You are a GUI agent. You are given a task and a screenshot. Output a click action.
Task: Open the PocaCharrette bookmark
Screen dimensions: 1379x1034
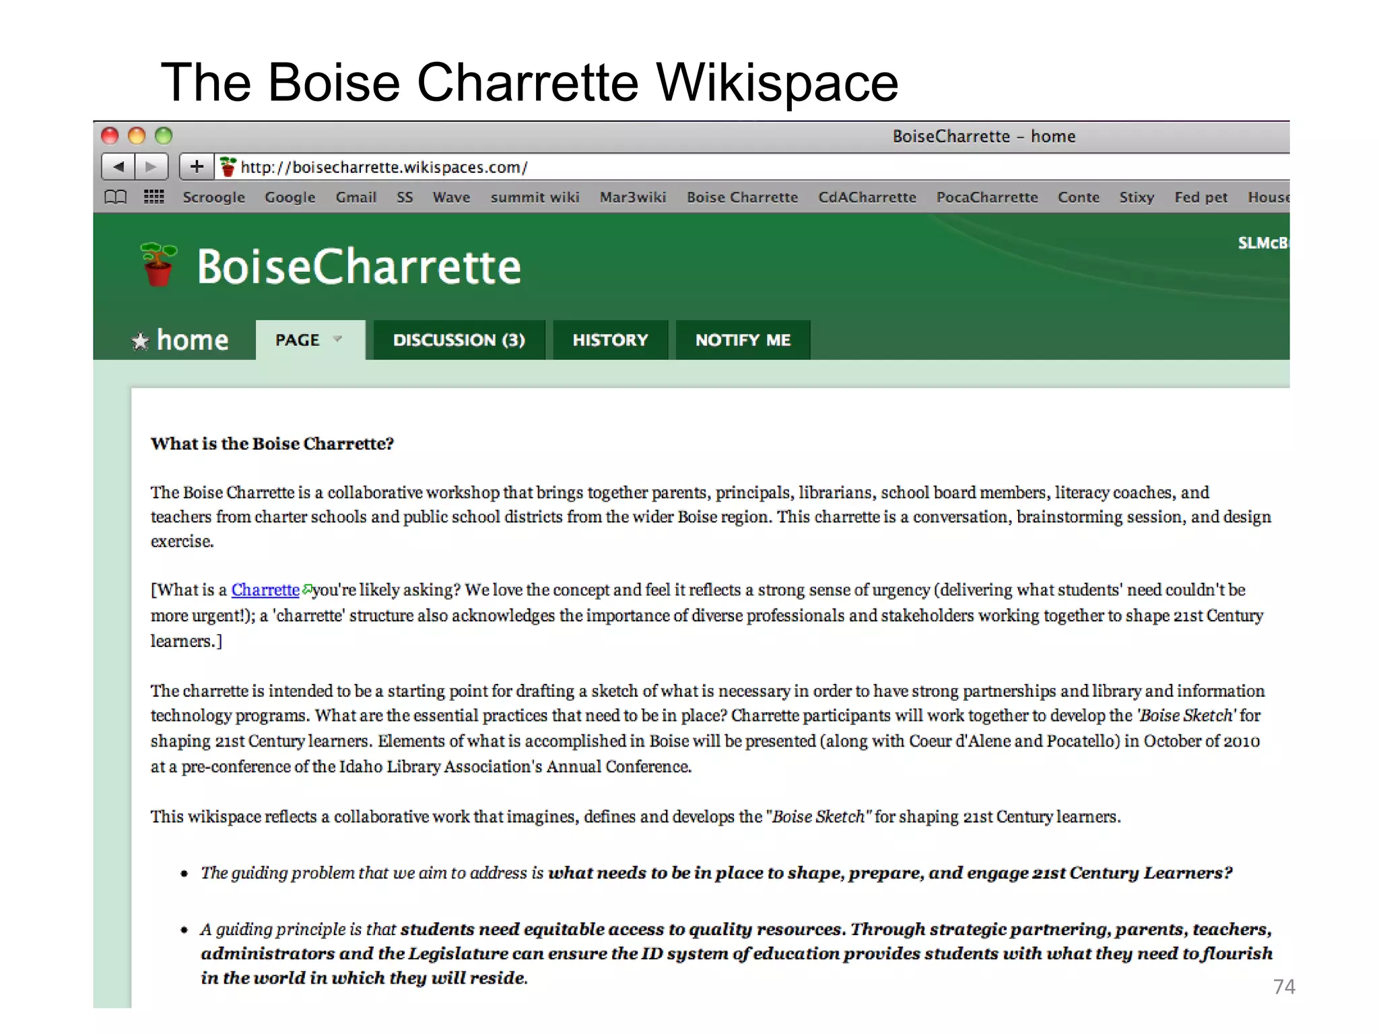[986, 197]
